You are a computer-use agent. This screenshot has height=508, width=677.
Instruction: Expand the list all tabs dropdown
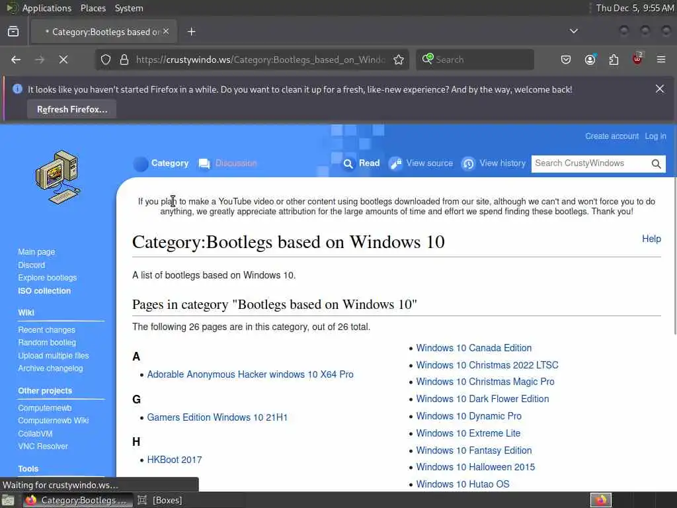[574, 31]
